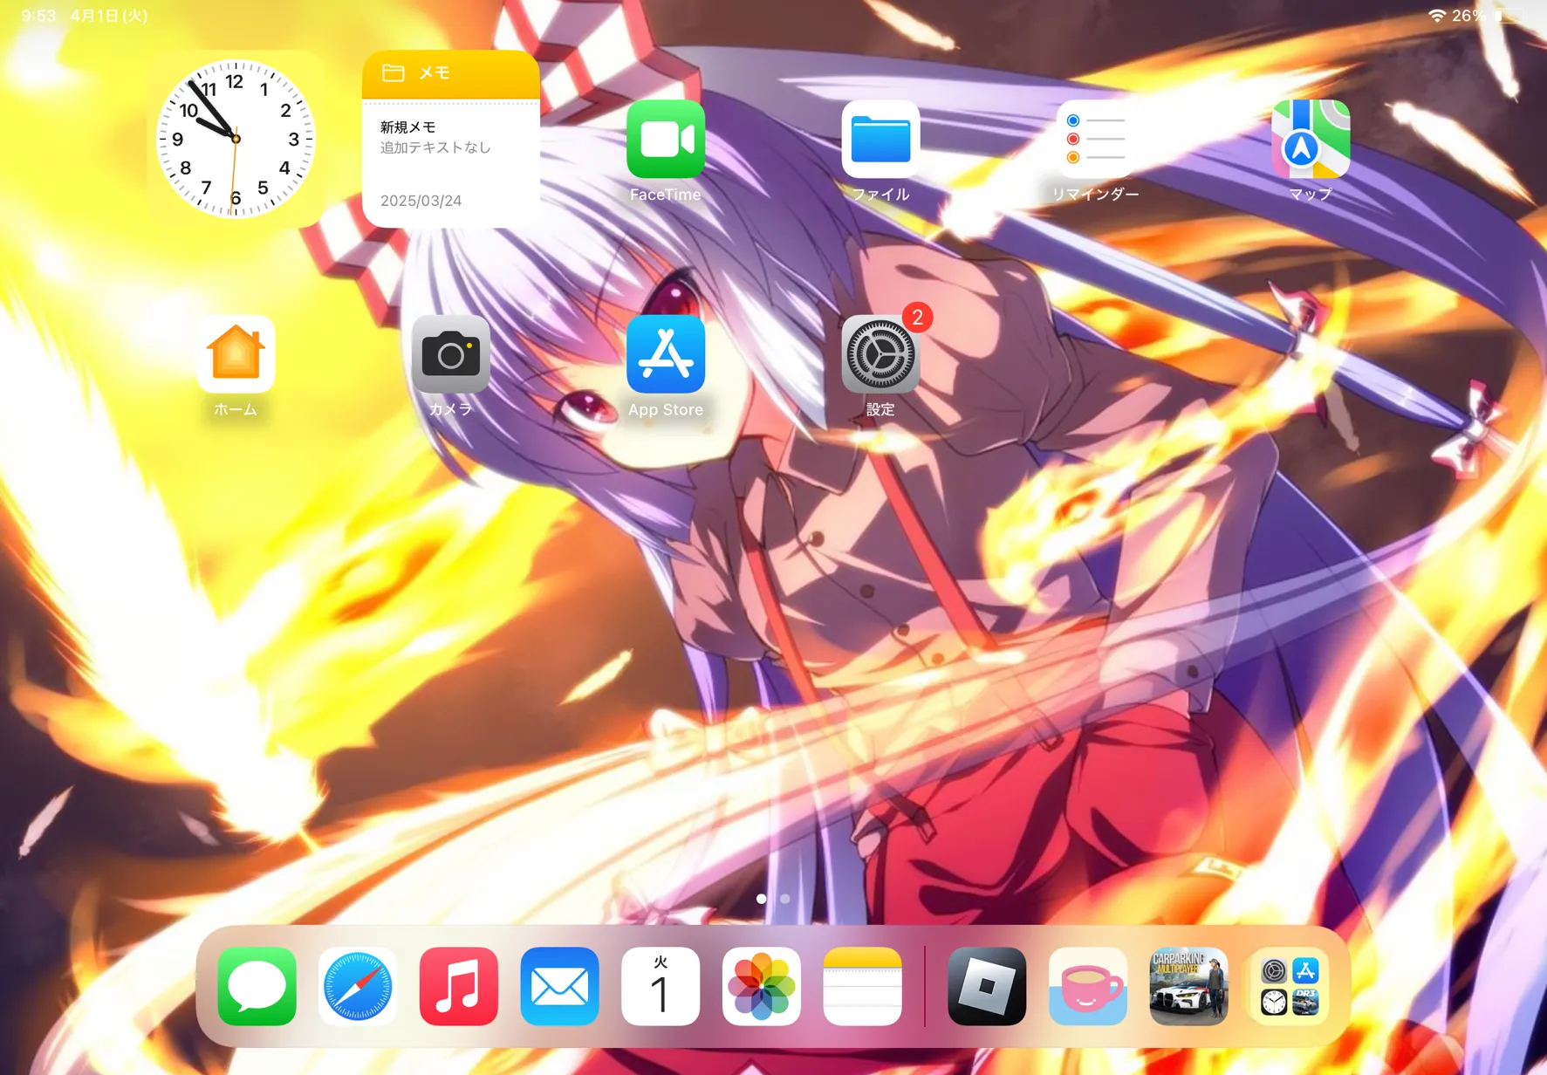1547x1075 pixels.
Task: Open the ファイル (Files) app
Action: tap(880, 140)
